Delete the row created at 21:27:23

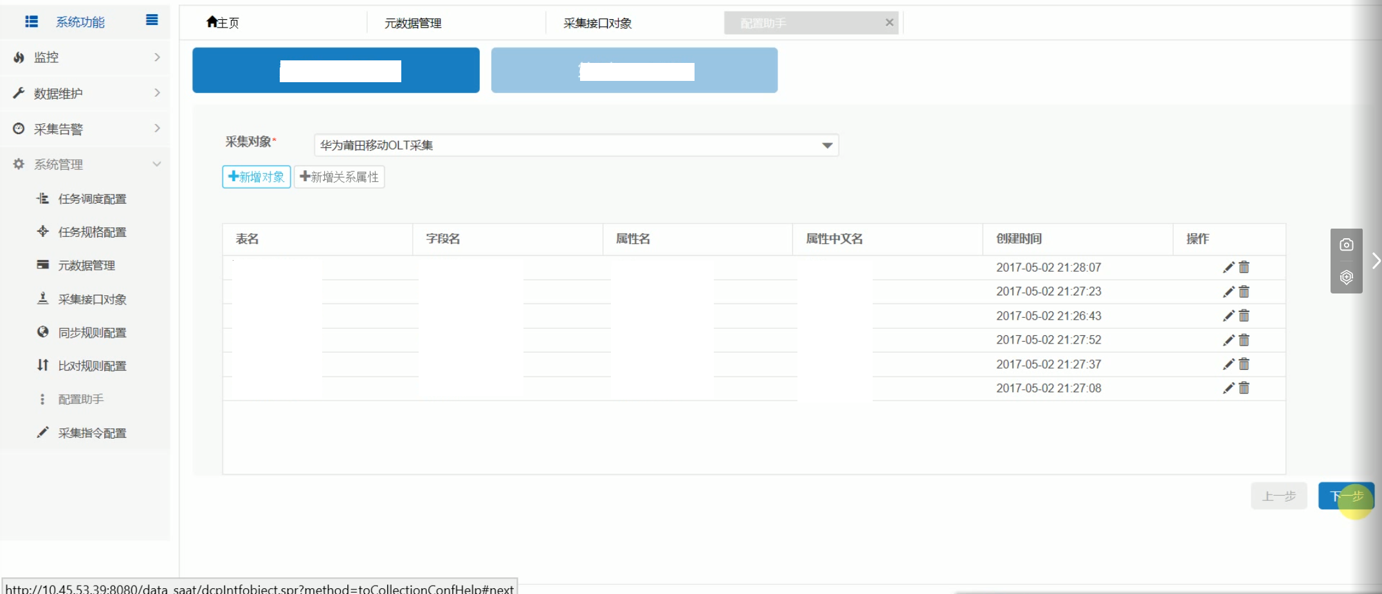(x=1244, y=292)
